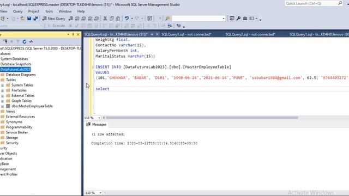The width and height of the screenshot is (349, 196).
Task: Click the Registered Servers window icon
Action: pyautogui.click(x=232, y=19)
